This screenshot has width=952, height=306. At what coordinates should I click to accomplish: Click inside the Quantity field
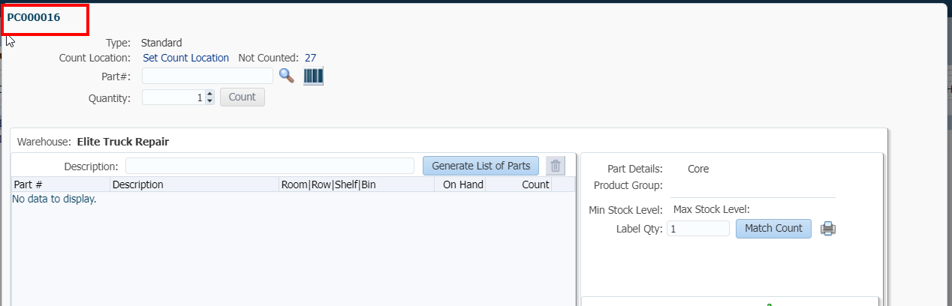click(x=173, y=97)
